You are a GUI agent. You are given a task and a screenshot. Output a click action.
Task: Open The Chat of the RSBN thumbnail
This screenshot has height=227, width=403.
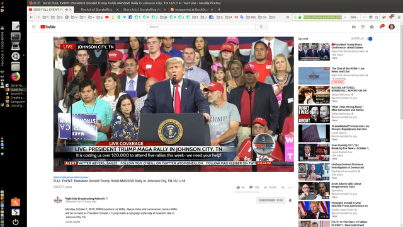pyautogui.click(x=314, y=76)
